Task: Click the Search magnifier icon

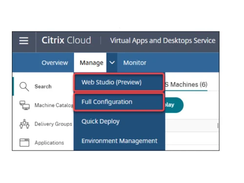Action: (x=24, y=86)
